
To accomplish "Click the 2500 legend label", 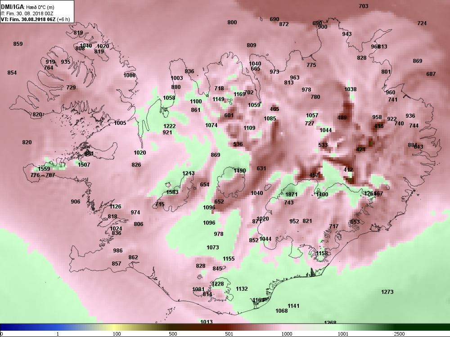I will tap(399, 334).
